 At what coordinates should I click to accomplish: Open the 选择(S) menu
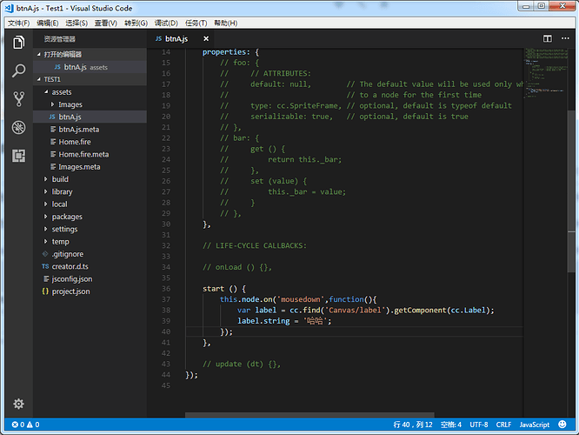click(77, 23)
